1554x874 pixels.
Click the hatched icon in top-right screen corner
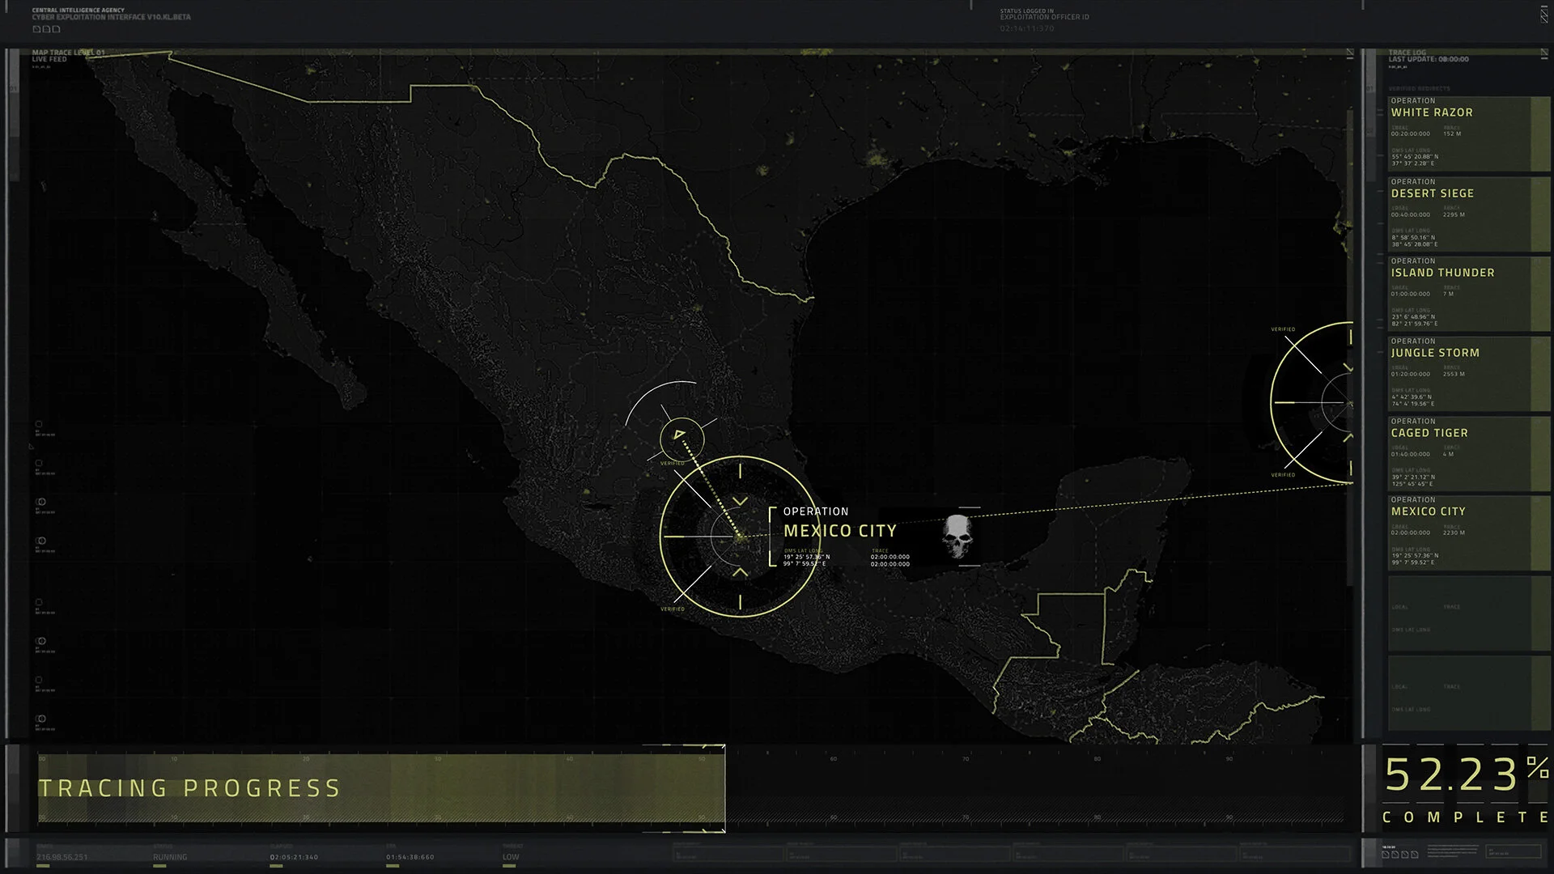[1546, 15]
